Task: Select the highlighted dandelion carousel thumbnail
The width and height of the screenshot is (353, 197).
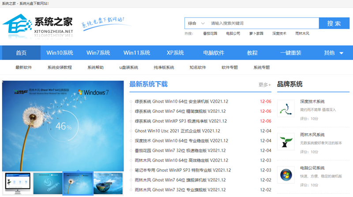Action: (78, 182)
